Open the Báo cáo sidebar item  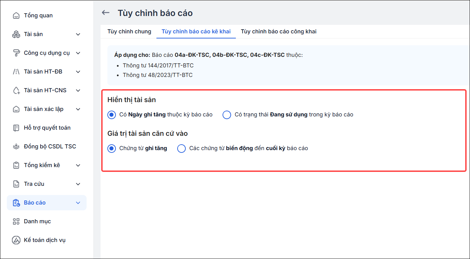[x=47, y=203]
